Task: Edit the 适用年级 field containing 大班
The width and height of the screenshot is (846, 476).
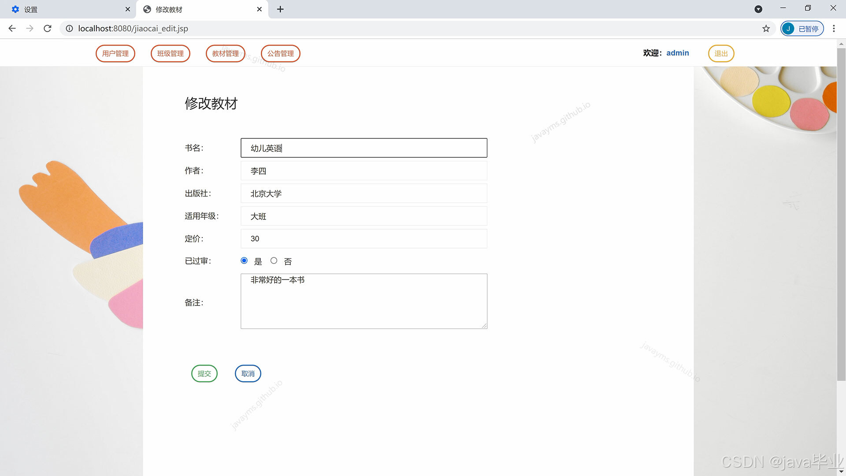Action: point(364,216)
